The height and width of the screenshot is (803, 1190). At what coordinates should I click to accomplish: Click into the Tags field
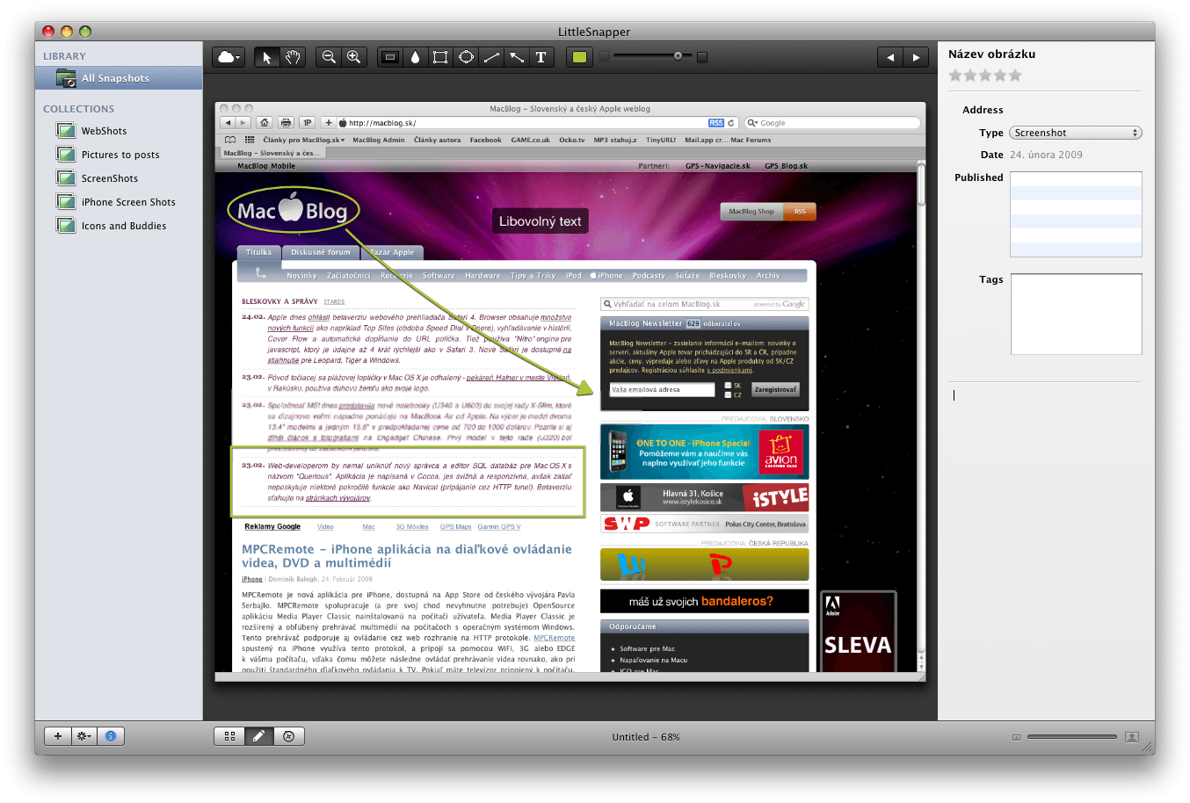(1076, 314)
